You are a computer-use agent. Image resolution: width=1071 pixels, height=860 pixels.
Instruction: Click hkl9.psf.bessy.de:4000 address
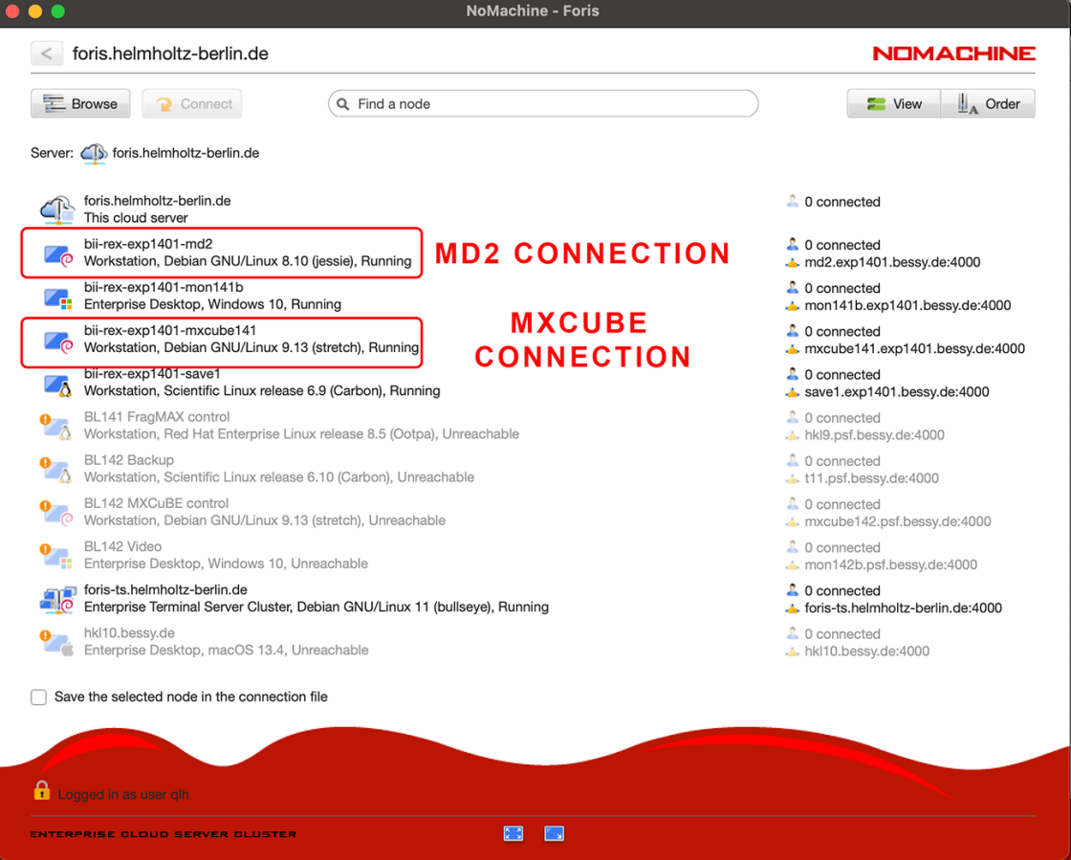pyautogui.click(x=874, y=435)
